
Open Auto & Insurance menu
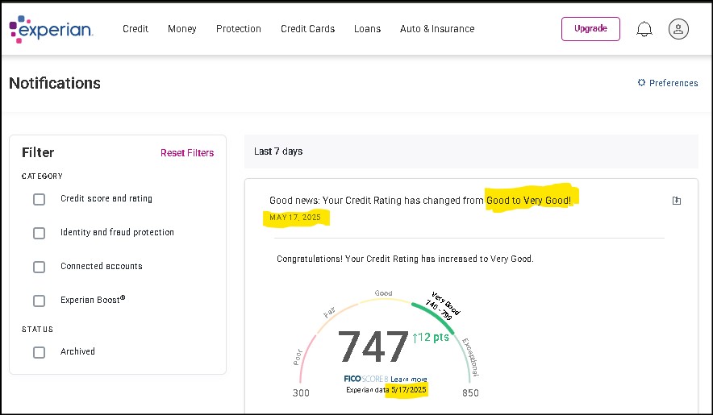click(x=437, y=29)
